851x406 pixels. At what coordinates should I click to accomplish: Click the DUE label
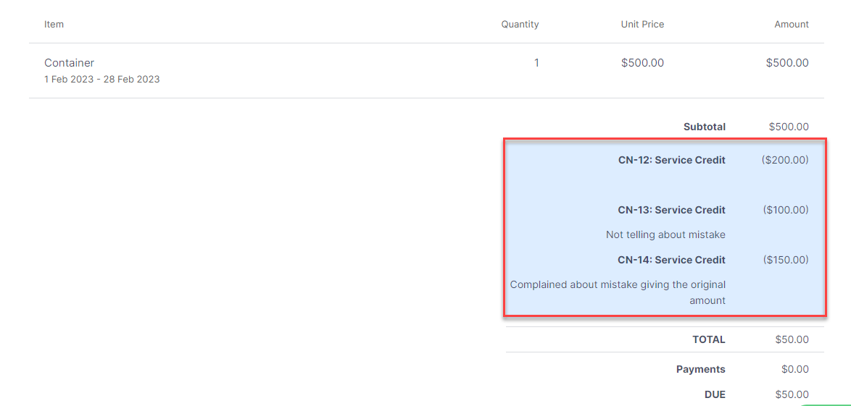coord(715,394)
